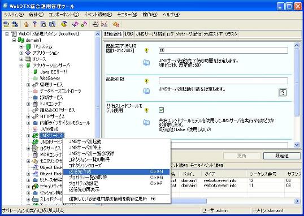The image size is (304, 216).
Task: Click the tree panel scroll-up arrow
Action: (x=97, y=34)
